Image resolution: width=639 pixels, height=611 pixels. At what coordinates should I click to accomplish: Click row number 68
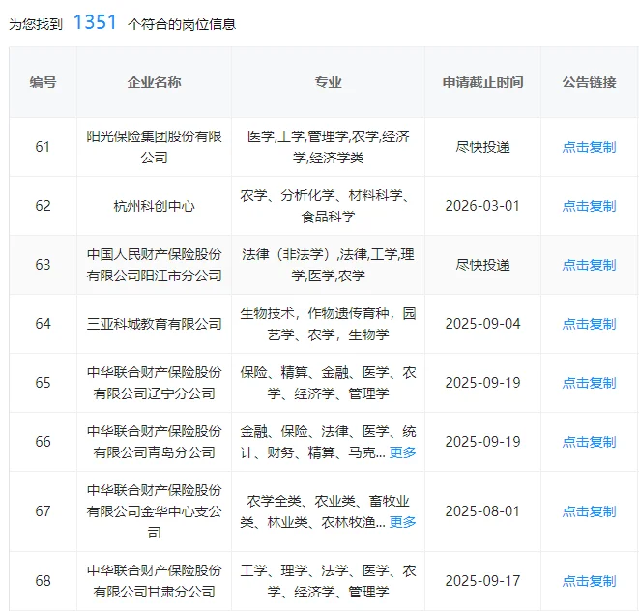(43, 581)
